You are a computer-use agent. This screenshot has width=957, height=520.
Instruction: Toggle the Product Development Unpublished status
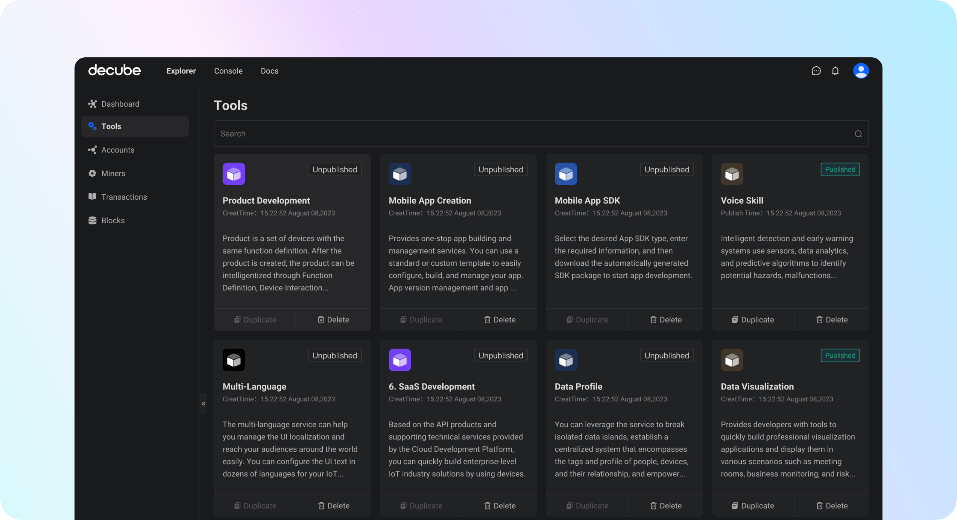tap(334, 169)
